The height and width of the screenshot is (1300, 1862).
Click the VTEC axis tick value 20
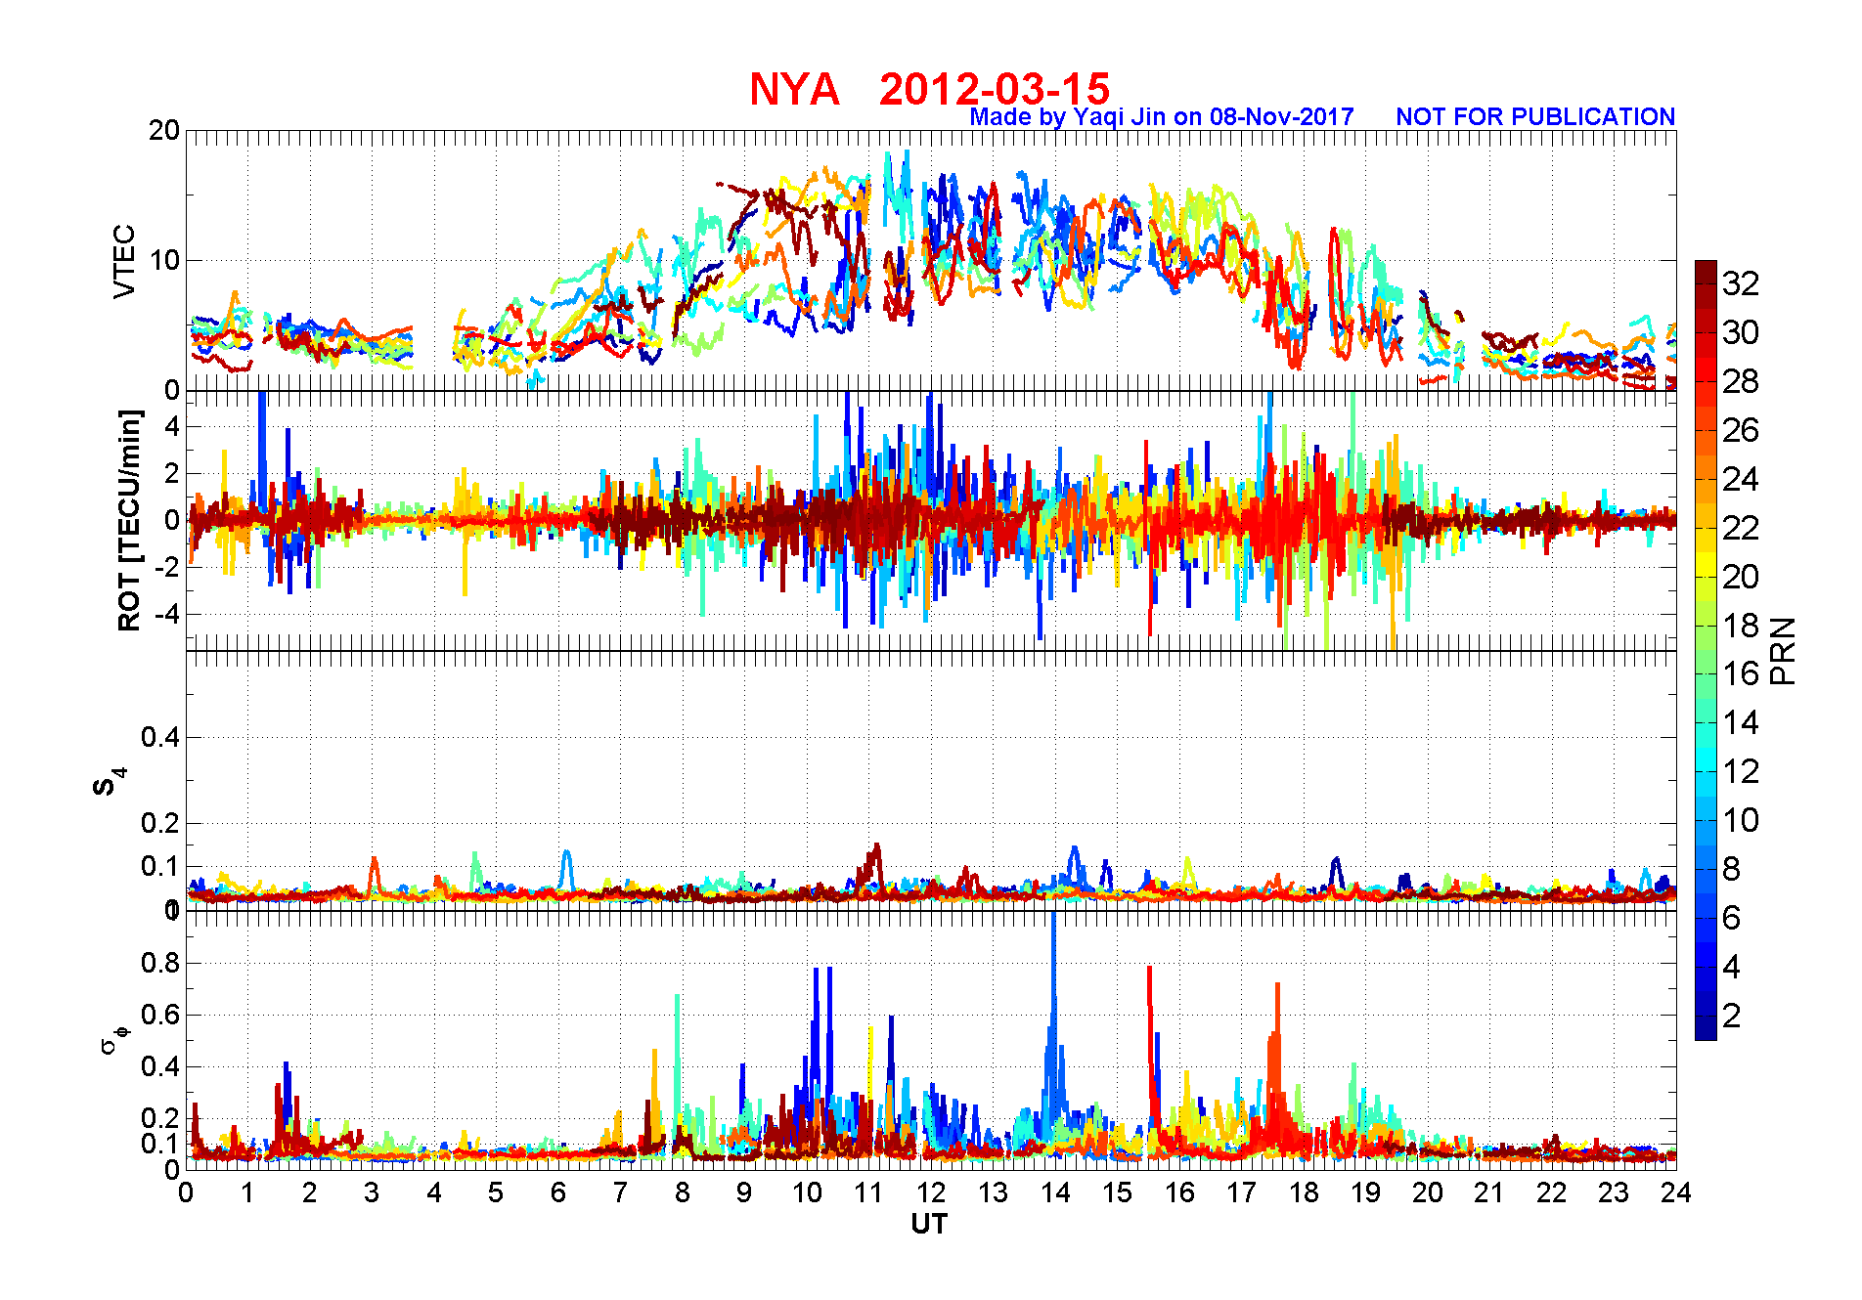(x=164, y=131)
